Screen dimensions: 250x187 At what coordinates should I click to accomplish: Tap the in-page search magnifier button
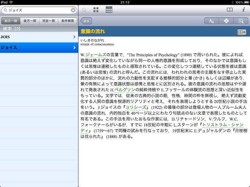click(x=241, y=21)
